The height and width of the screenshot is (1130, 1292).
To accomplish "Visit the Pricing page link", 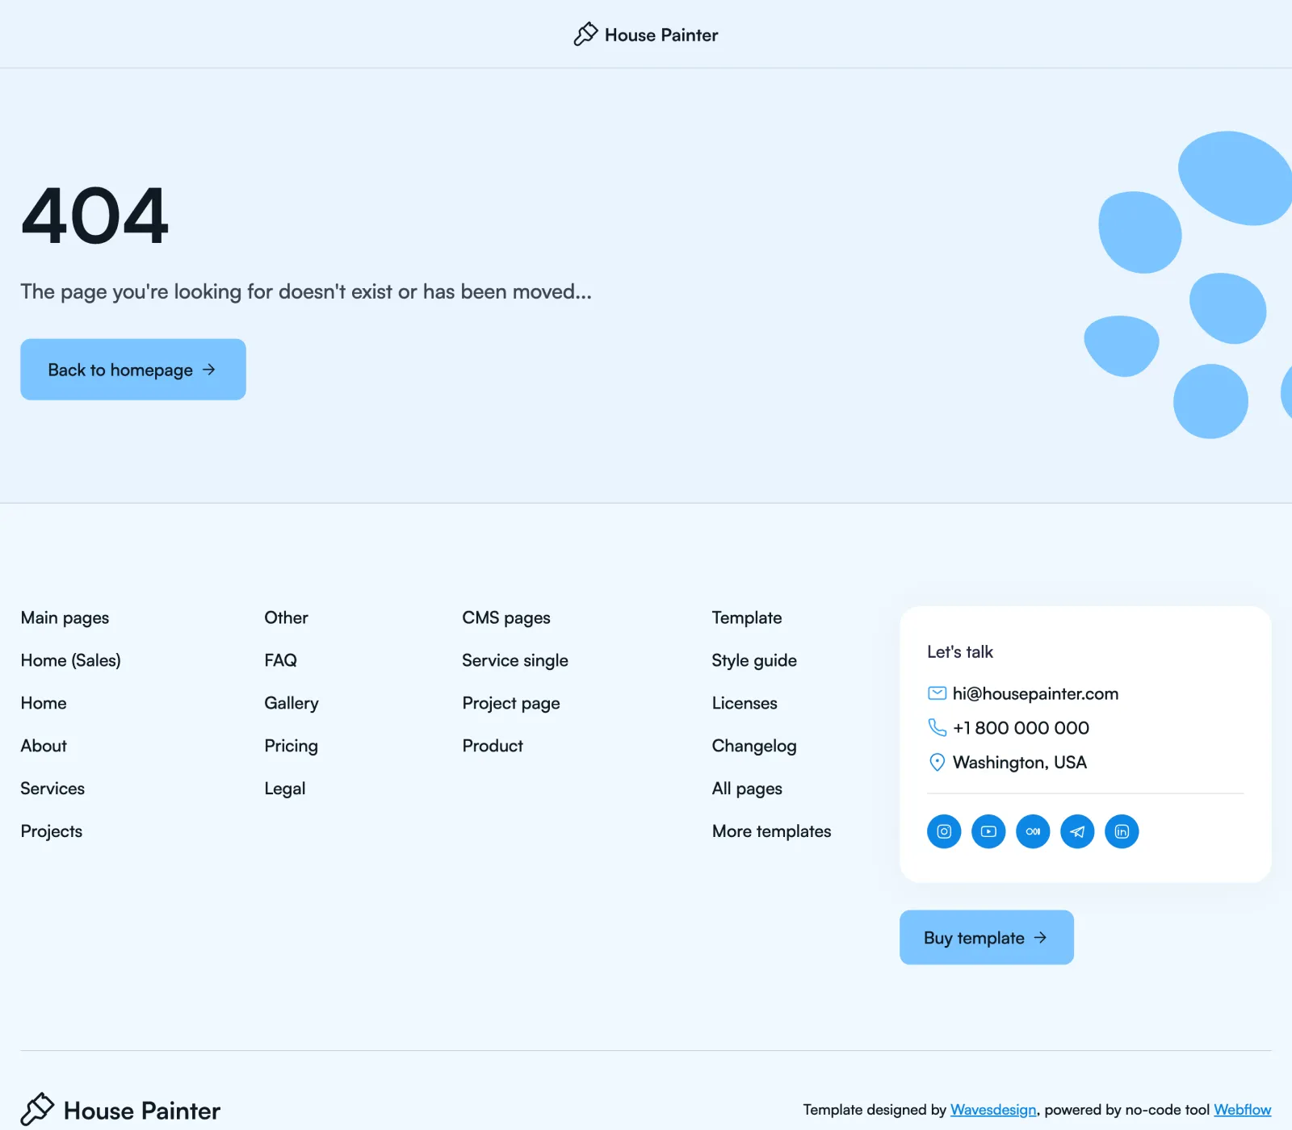I will 292,746.
